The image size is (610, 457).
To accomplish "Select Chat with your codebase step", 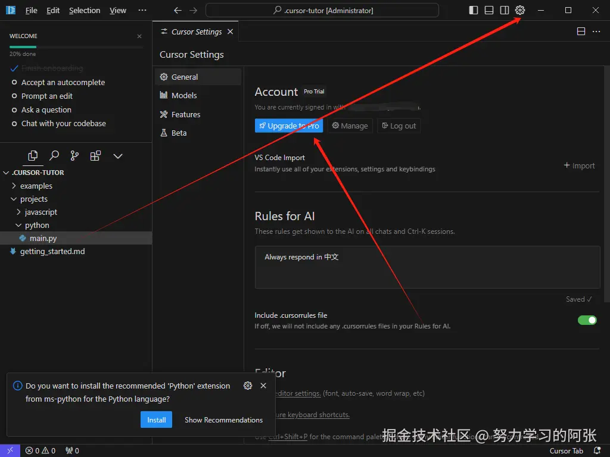I will click(x=63, y=123).
